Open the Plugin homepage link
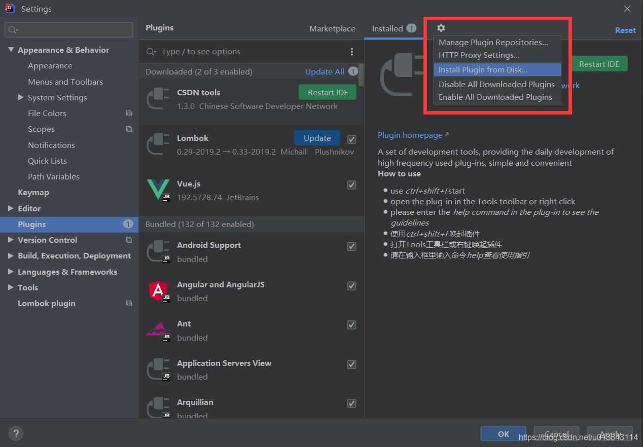643x447 pixels. point(413,135)
